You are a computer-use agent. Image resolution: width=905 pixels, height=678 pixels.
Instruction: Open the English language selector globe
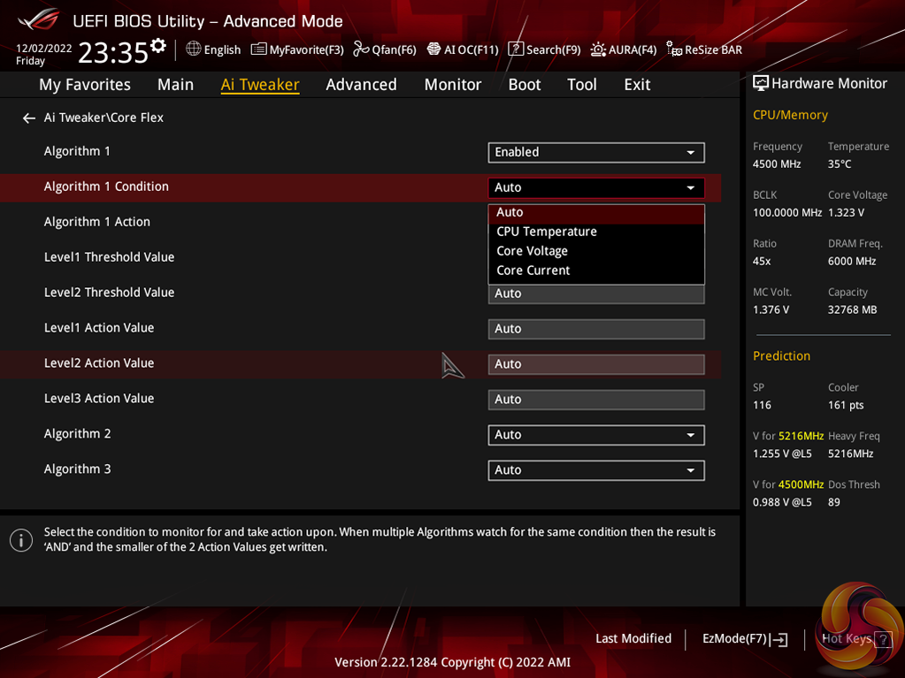pyautogui.click(x=194, y=50)
